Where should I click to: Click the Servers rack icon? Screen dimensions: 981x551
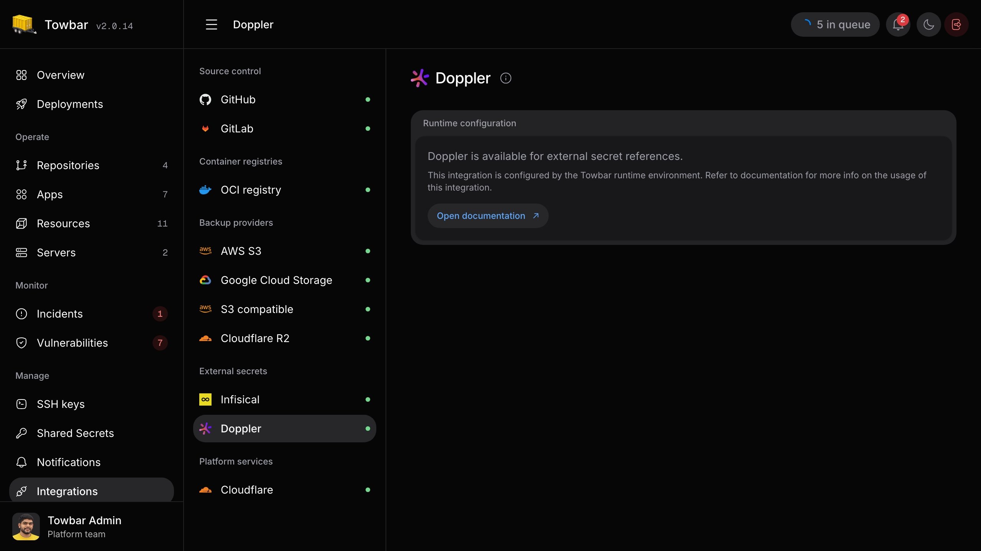click(21, 253)
